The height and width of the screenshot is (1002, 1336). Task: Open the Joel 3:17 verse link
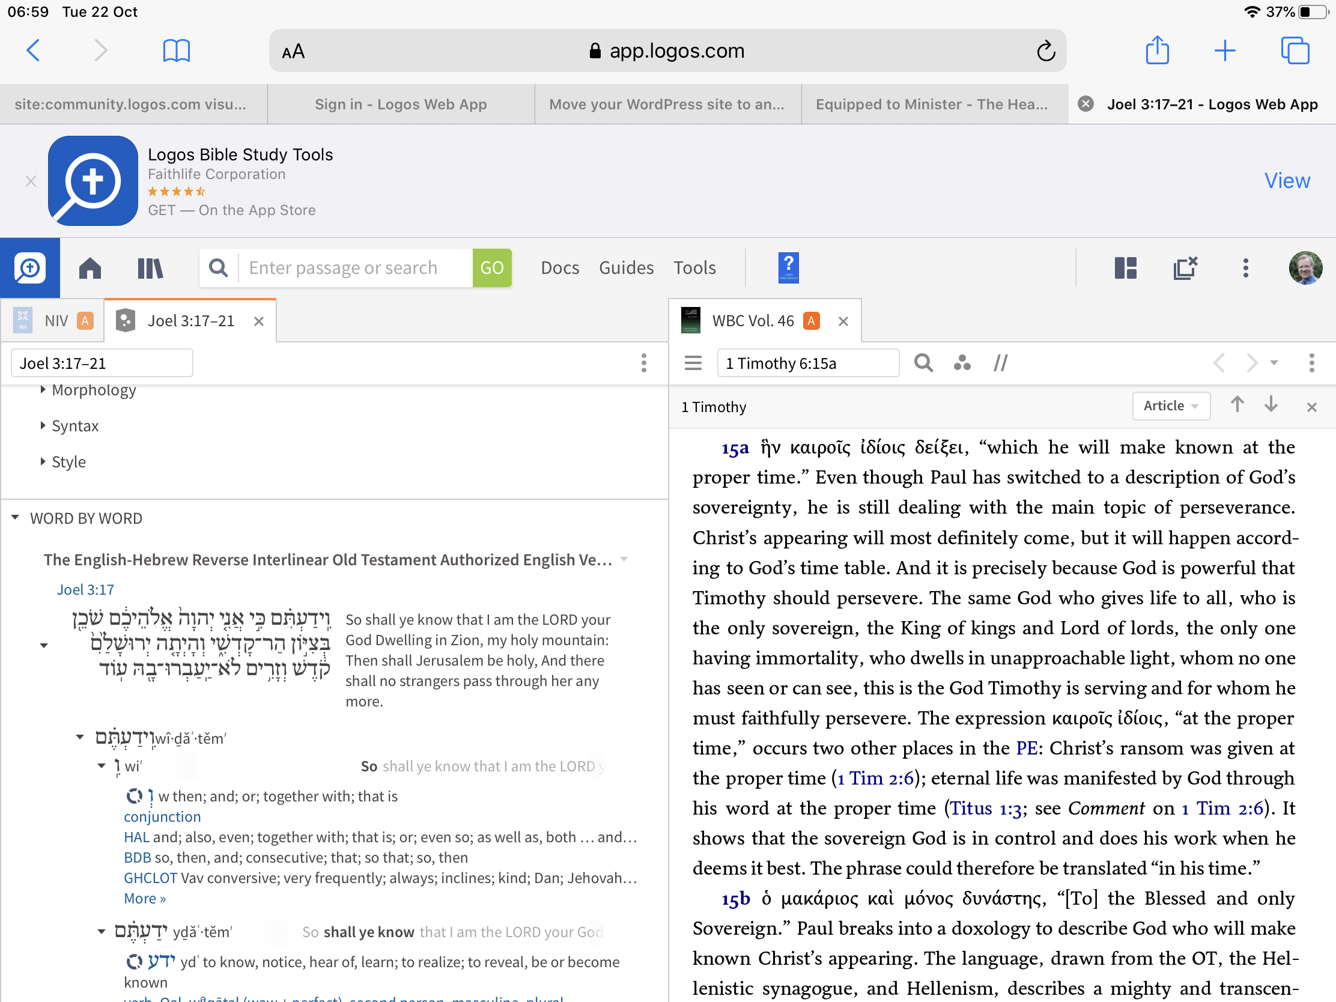click(85, 589)
